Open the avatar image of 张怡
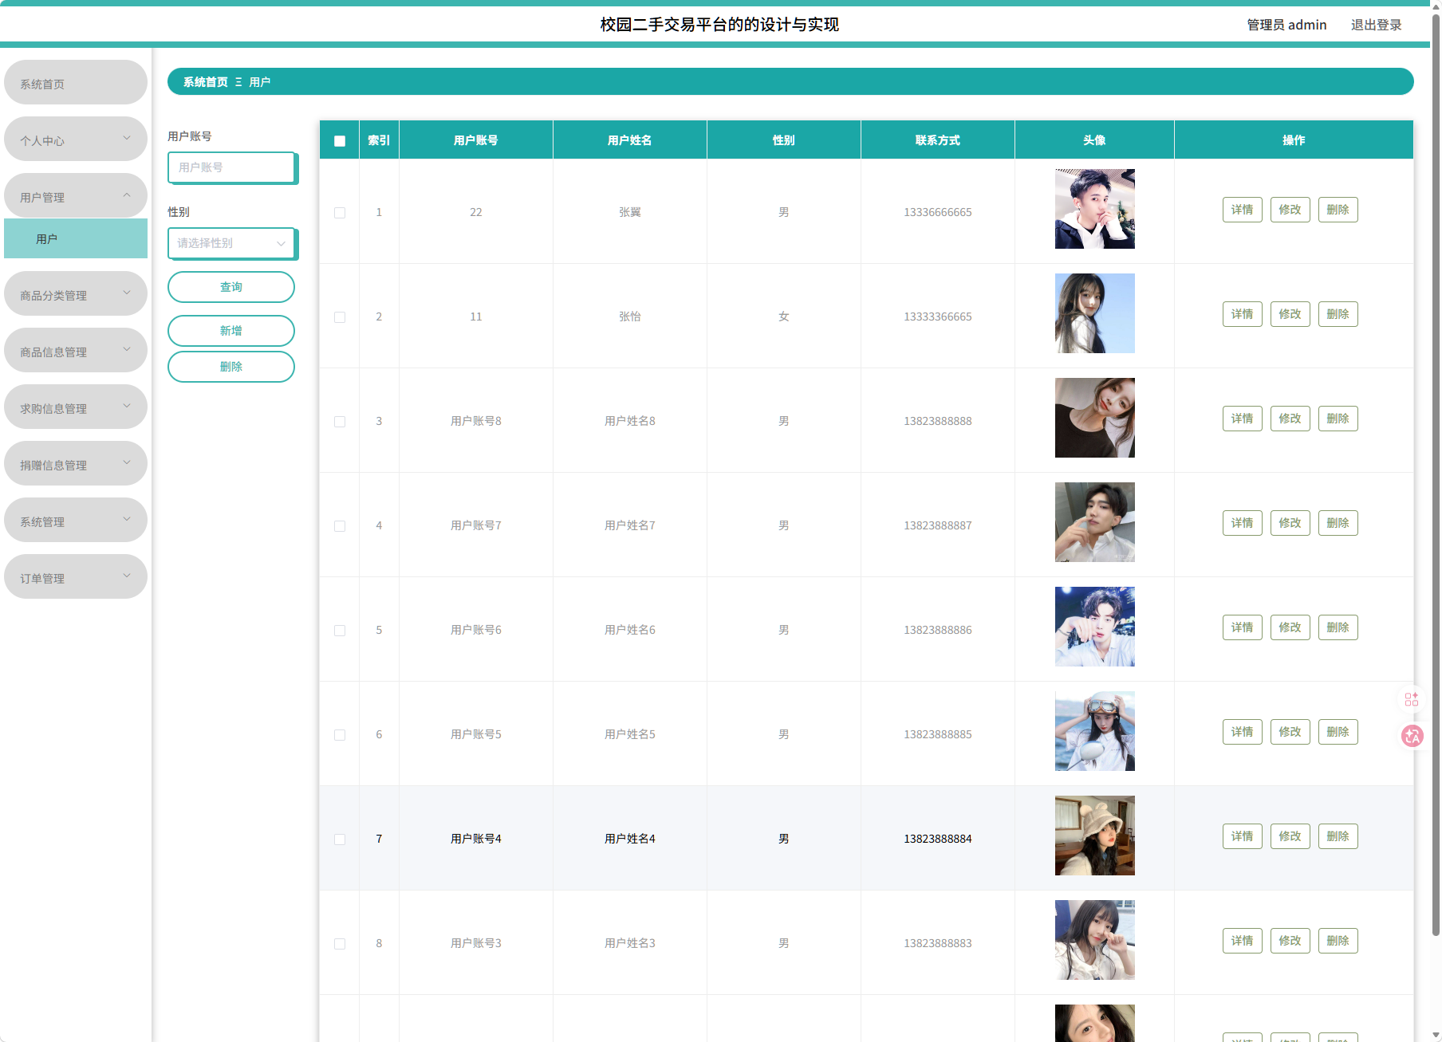This screenshot has width=1442, height=1042. 1095,313
